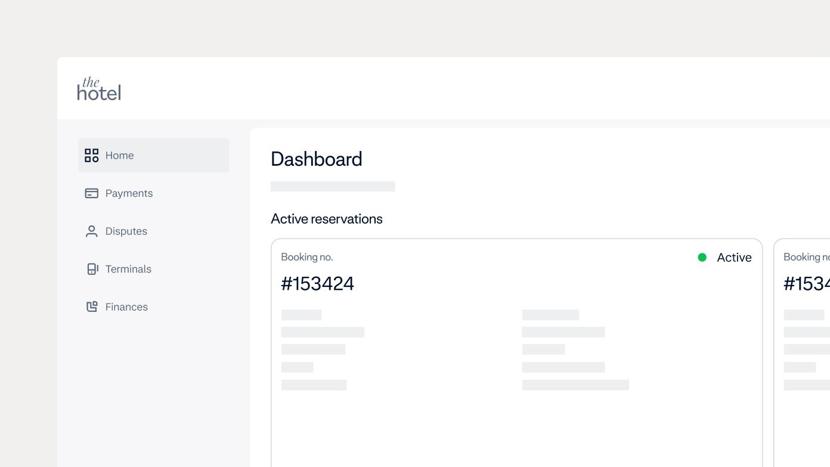Viewport: 830px width, 467px height.
Task: Select the Home menu label
Action: point(119,156)
